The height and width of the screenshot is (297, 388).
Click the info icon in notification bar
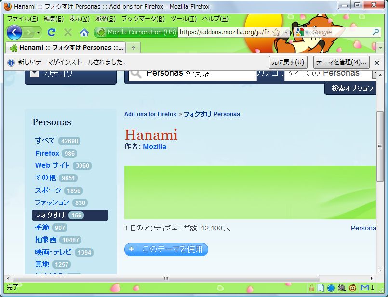pyautogui.click(x=11, y=62)
